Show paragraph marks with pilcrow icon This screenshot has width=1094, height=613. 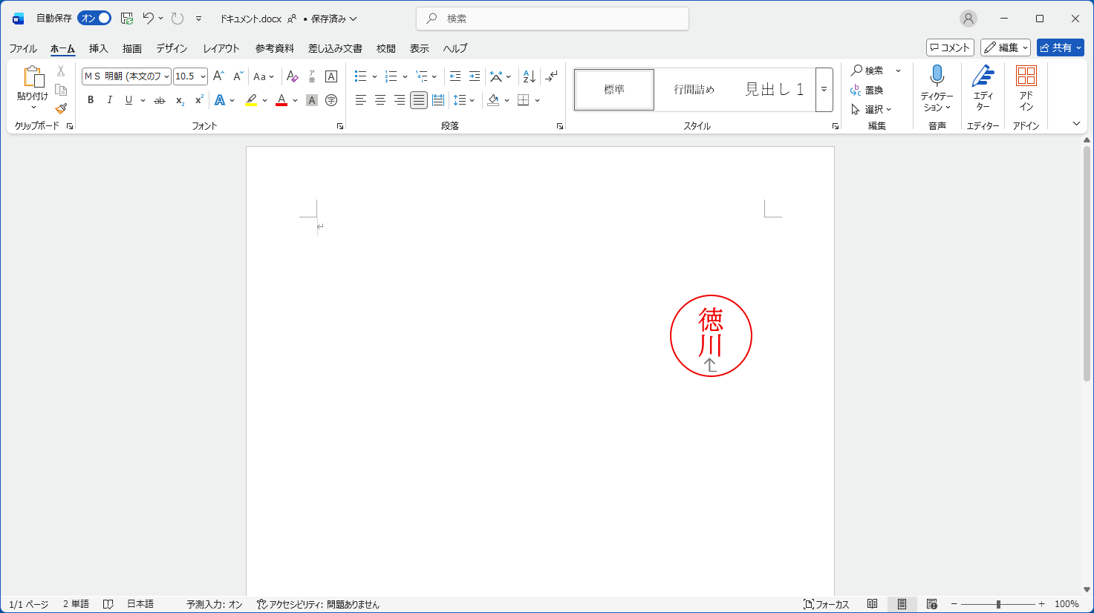click(551, 76)
